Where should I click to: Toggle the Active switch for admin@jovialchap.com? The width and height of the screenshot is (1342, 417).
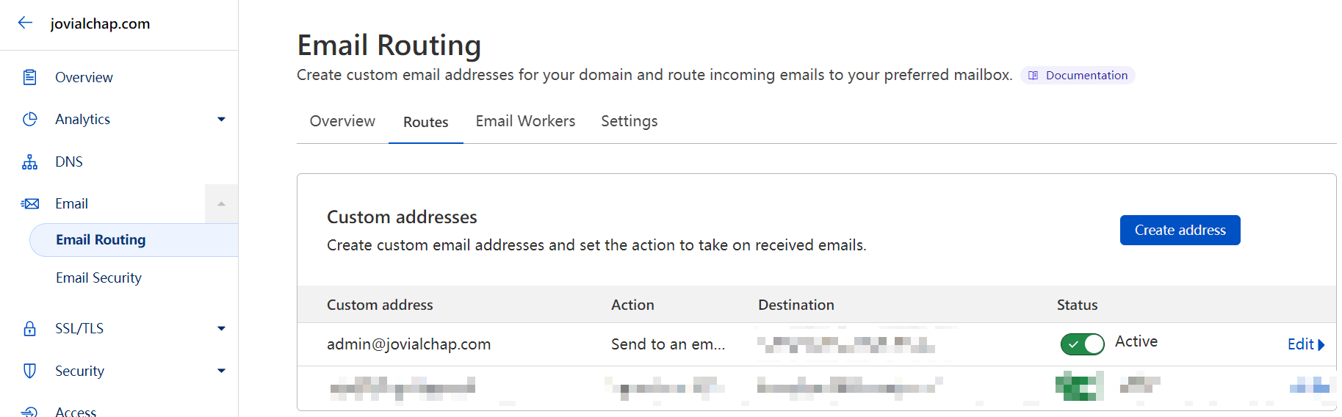(1082, 344)
